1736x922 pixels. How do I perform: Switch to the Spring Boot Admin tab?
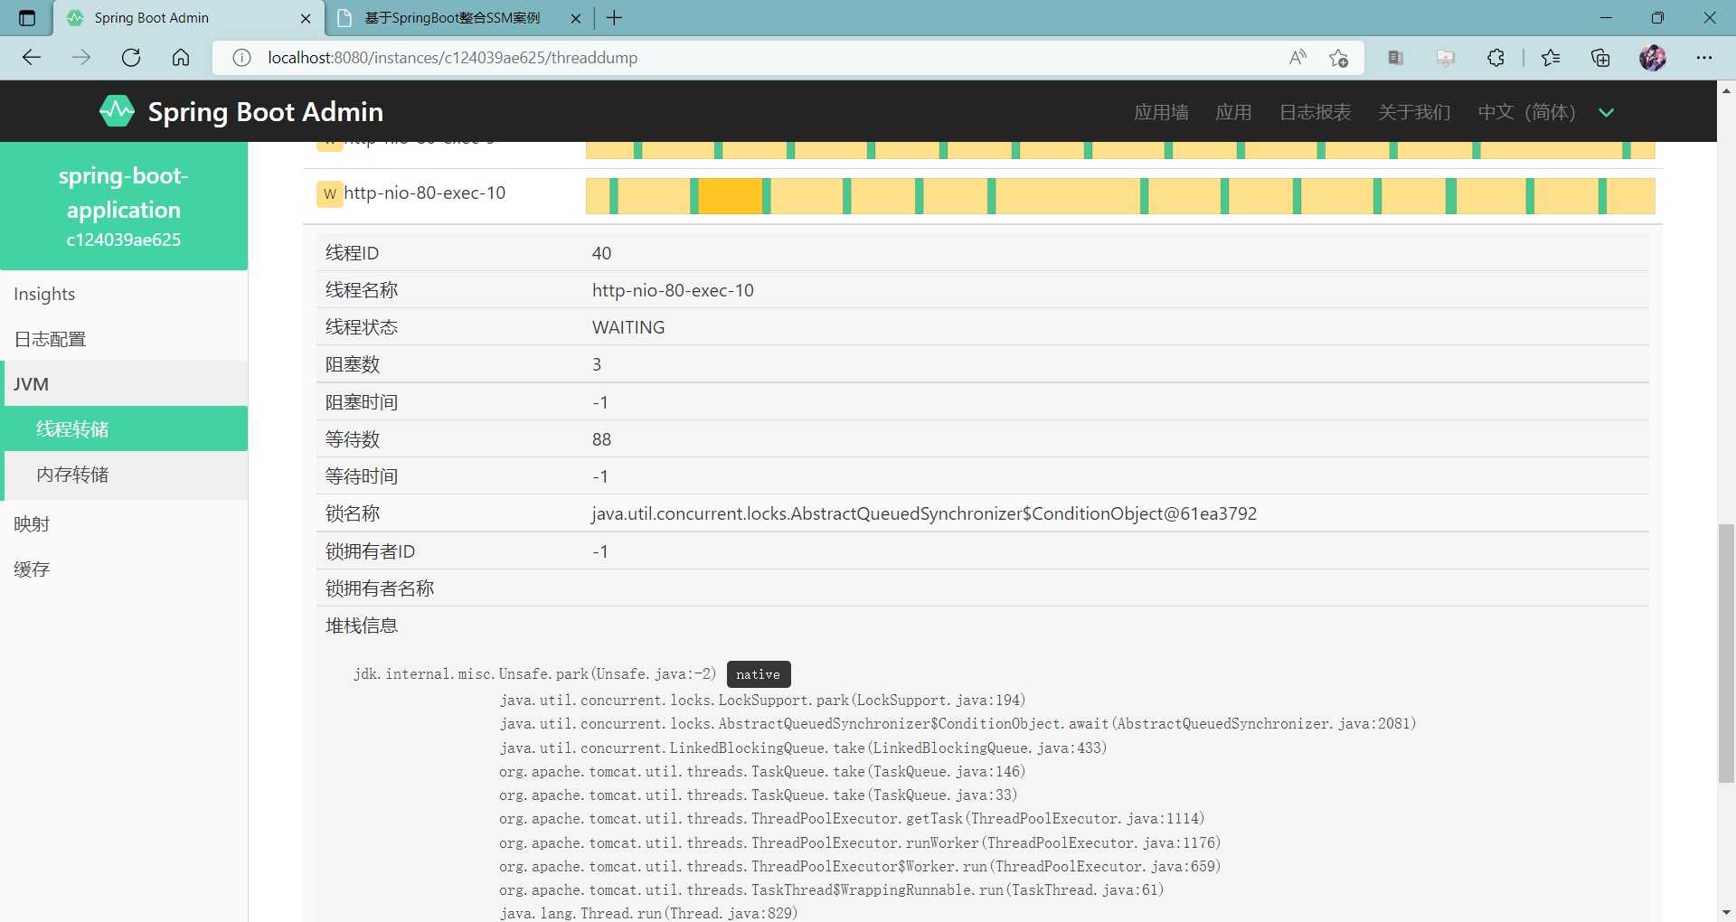pyautogui.click(x=188, y=18)
